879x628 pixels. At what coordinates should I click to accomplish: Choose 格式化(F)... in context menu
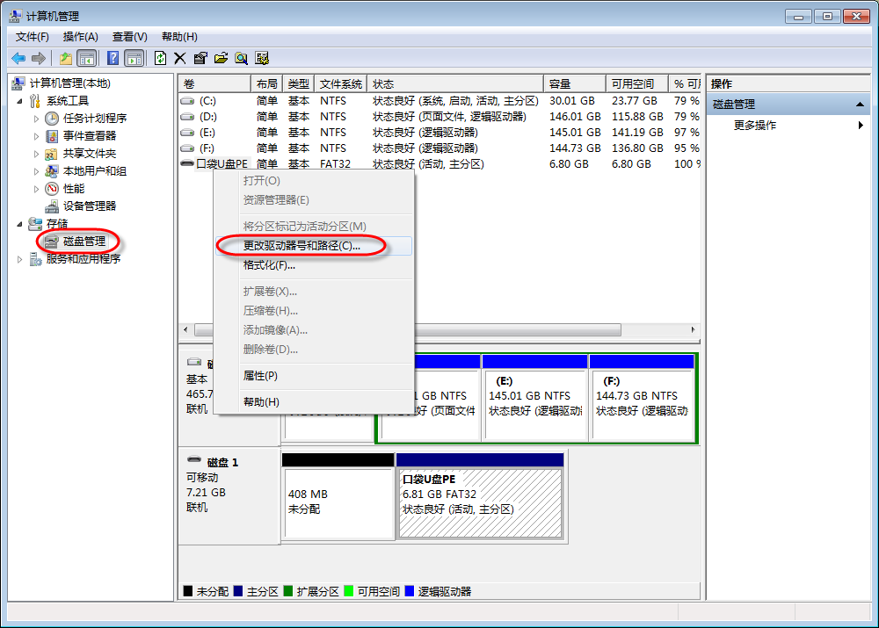coord(314,265)
